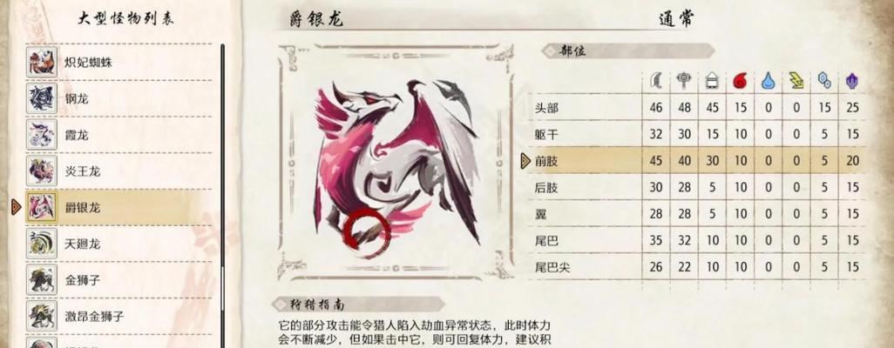Click the 头部 body part row
Viewport: 894px width, 348px height.
[x=697, y=108]
